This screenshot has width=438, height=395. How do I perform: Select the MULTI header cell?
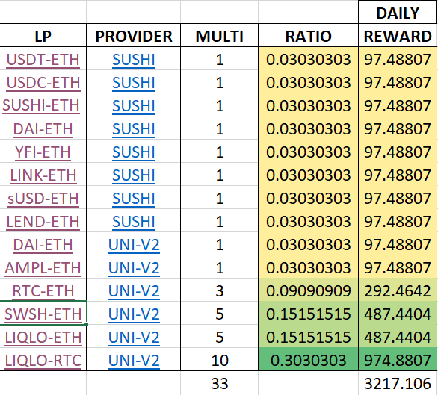click(220, 35)
